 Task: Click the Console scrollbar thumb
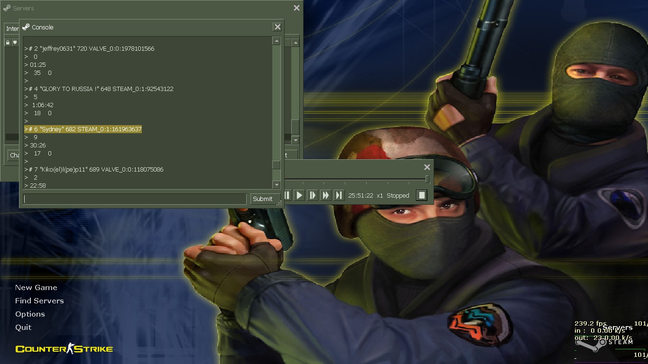click(x=276, y=165)
